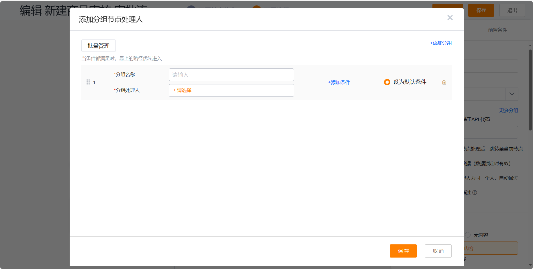
Task: Click 请选择 in 分组处理人 field
Action: [x=182, y=90]
